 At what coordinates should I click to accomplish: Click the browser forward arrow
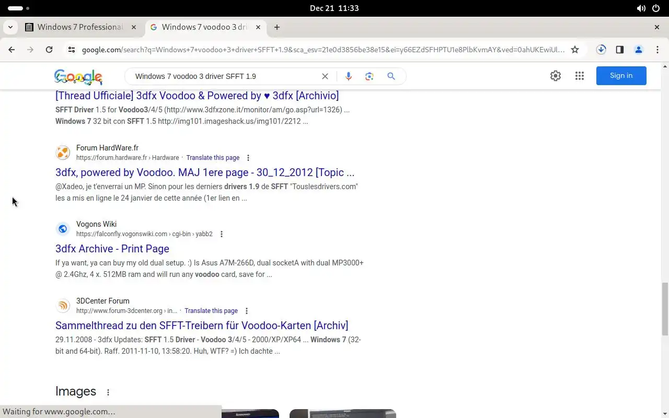click(30, 50)
